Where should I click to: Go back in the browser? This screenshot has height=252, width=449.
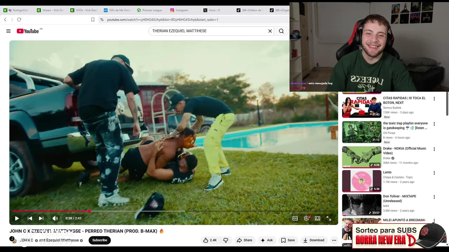point(5,20)
